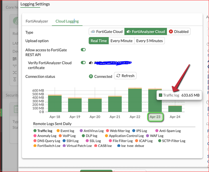This screenshot has width=209, height=172.
Task: Click the Event log legend dot
Action: (58, 131)
